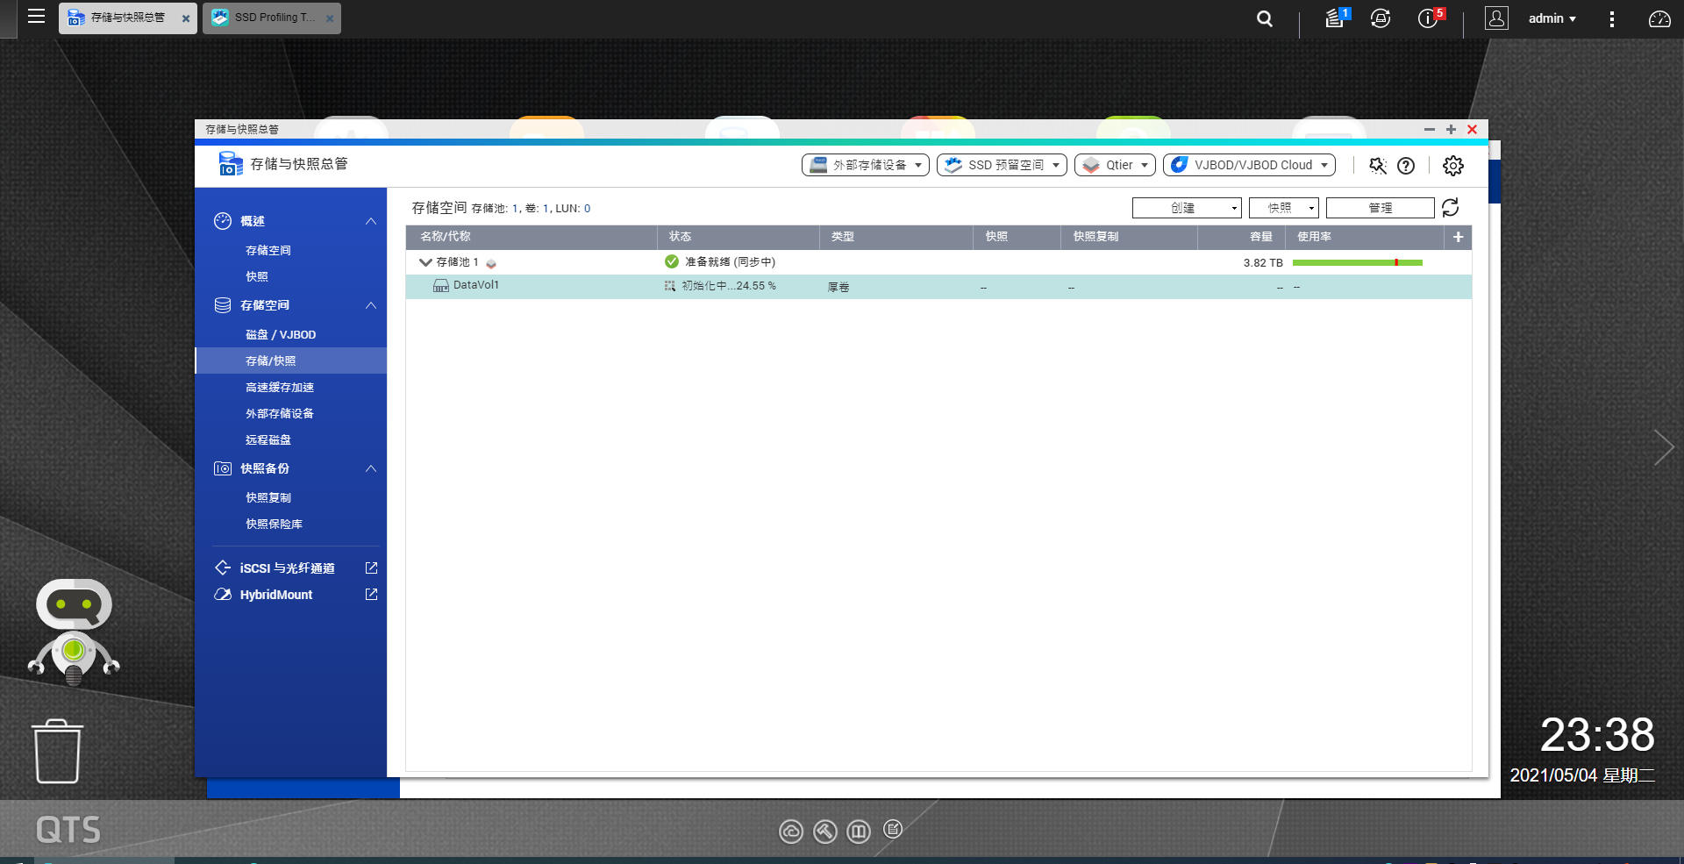
Task: Open 存储空间 under 概述
Action: click(x=268, y=251)
